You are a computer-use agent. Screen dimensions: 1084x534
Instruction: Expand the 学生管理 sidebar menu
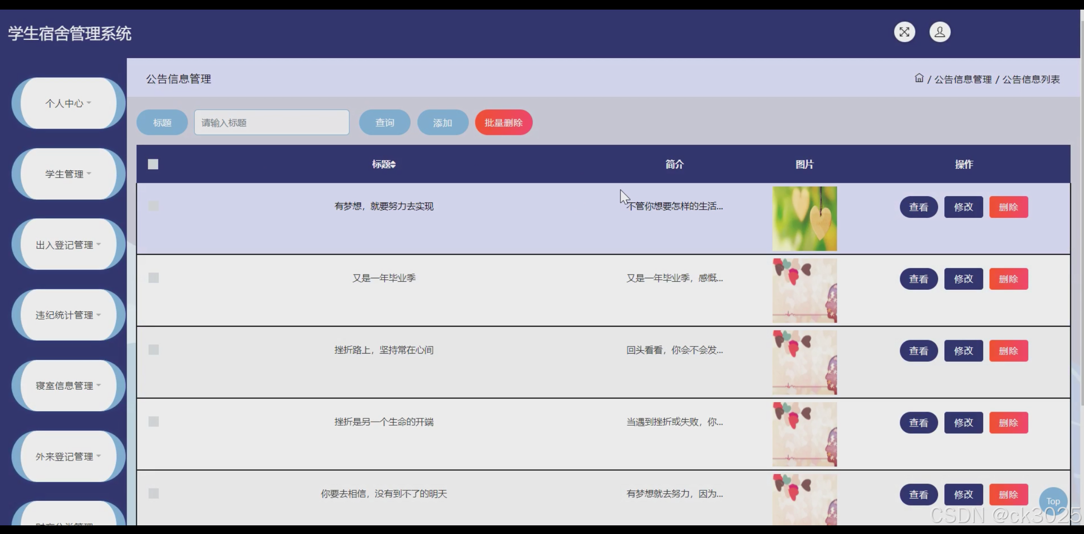click(68, 174)
